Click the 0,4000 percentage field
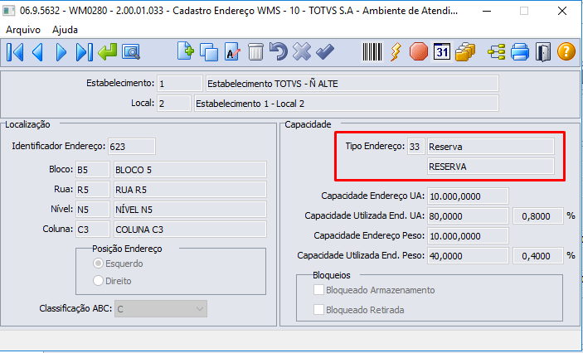Screen dimensions: 583x353 click(538, 256)
